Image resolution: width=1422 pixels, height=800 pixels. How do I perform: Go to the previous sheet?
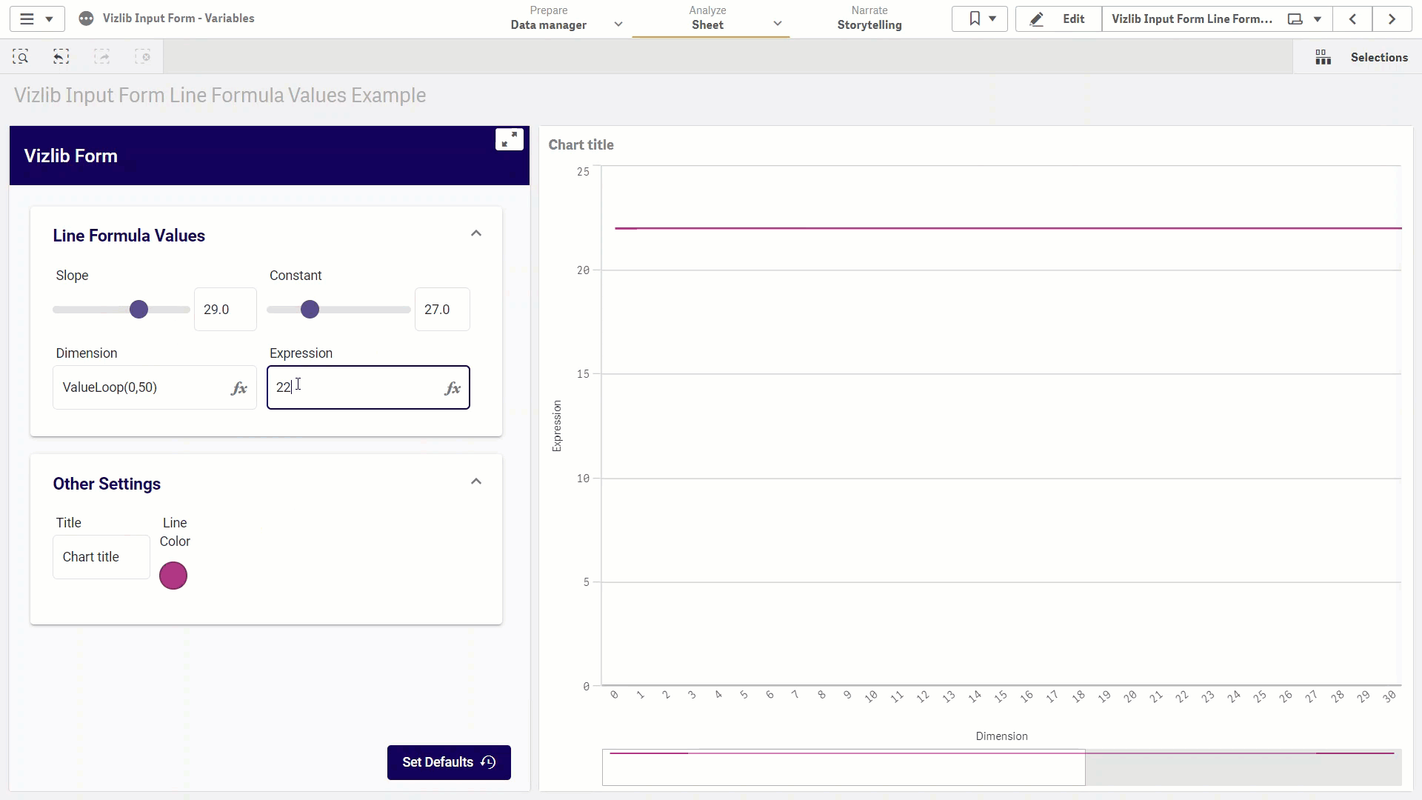[x=1352, y=19]
